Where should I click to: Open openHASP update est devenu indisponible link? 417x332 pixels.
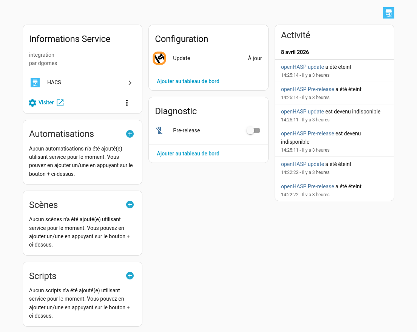tap(303, 112)
